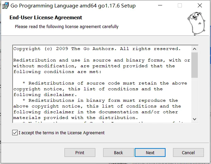Click 'Redistributions of source code must retain' line

click(105, 83)
